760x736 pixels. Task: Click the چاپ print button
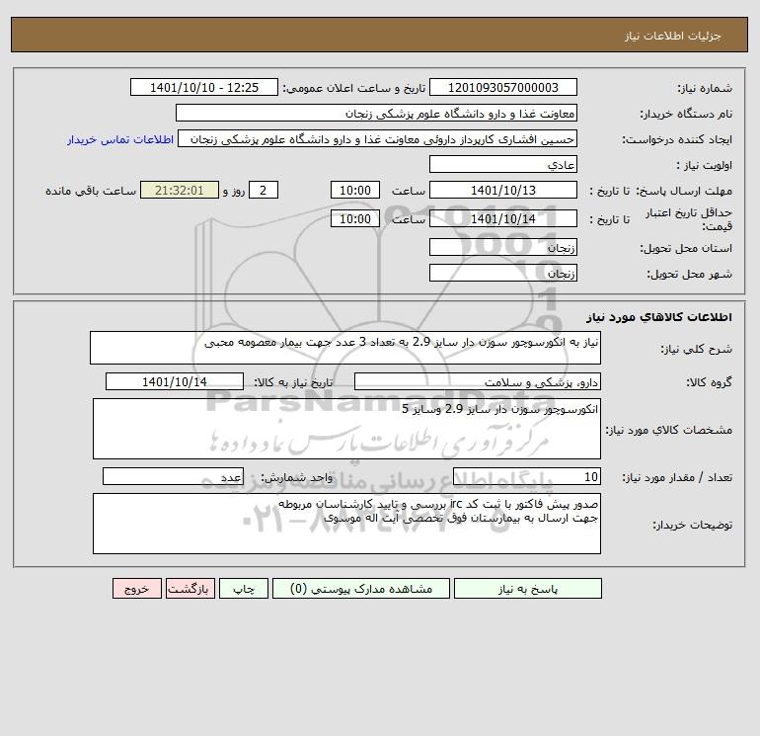[x=244, y=589]
